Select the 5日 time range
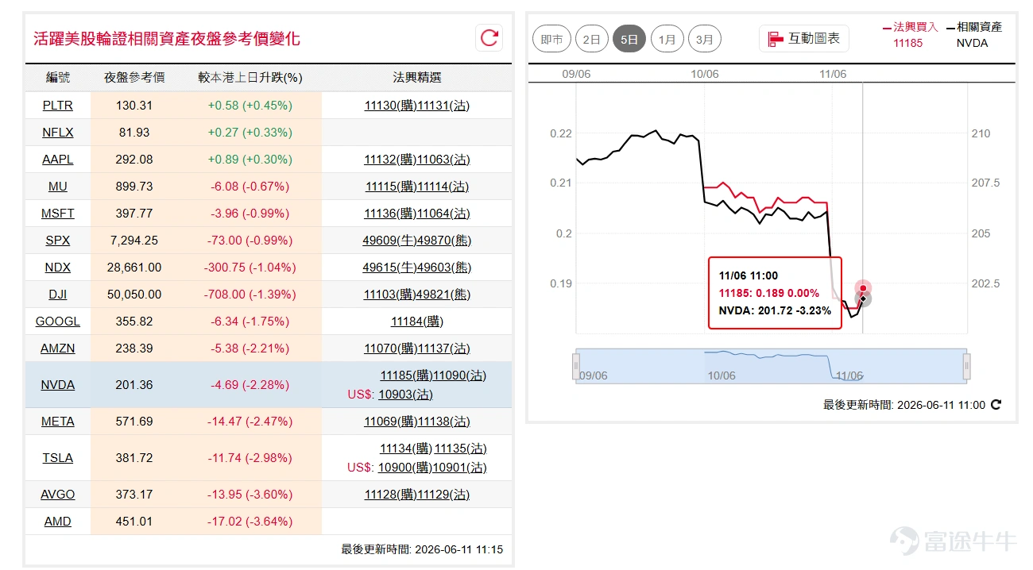 coord(629,39)
